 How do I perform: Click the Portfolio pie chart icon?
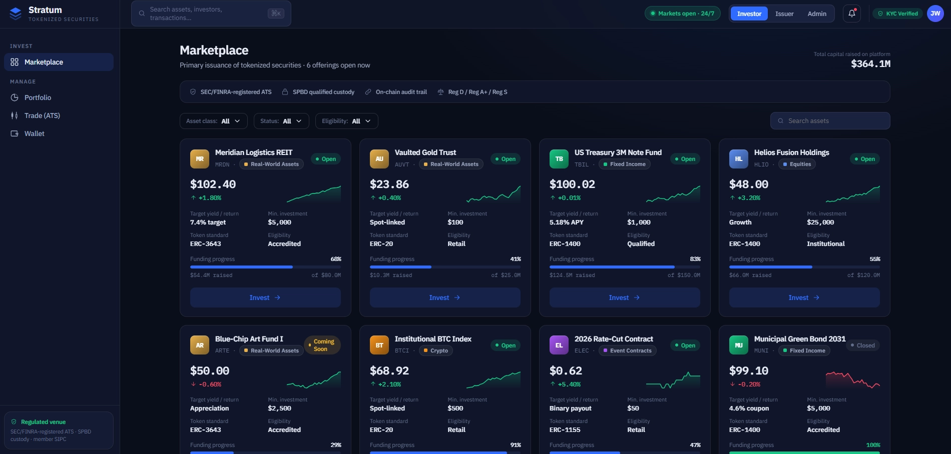[x=15, y=97]
